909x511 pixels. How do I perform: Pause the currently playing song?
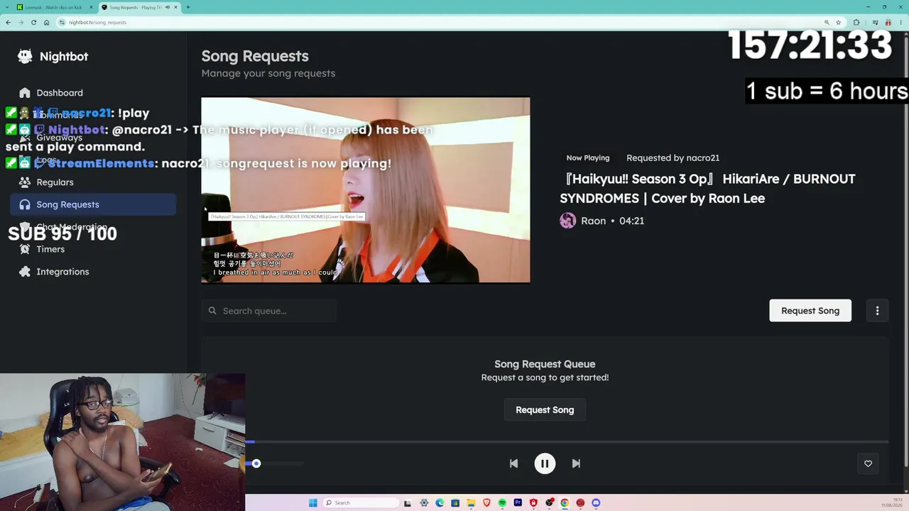[x=545, y=463]
